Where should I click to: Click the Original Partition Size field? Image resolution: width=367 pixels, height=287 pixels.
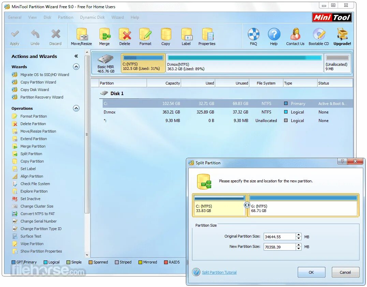280,237
